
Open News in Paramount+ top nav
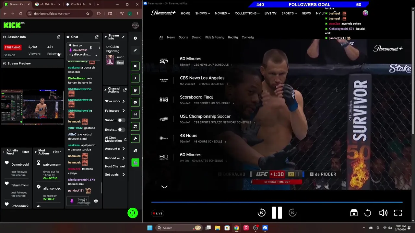(x=306, y=13)
